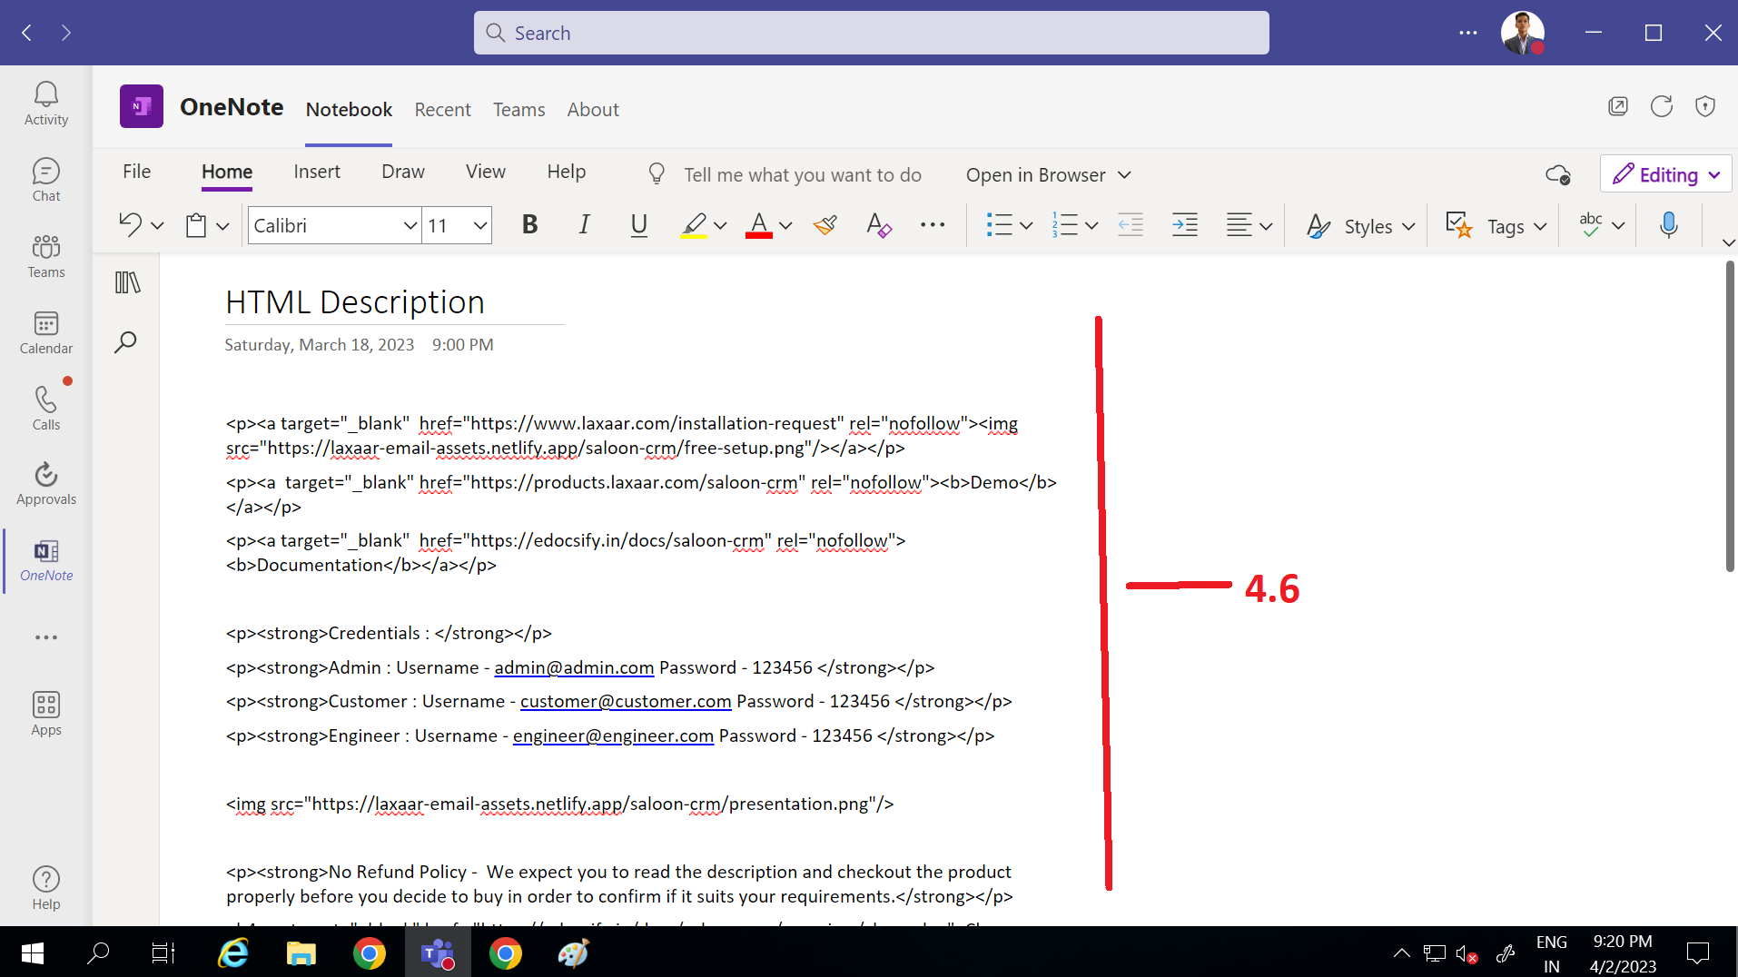The width and height of the screenshot is (1738, 977).
Task: Expand numbering style options arrow
Action: point(1091,225)
